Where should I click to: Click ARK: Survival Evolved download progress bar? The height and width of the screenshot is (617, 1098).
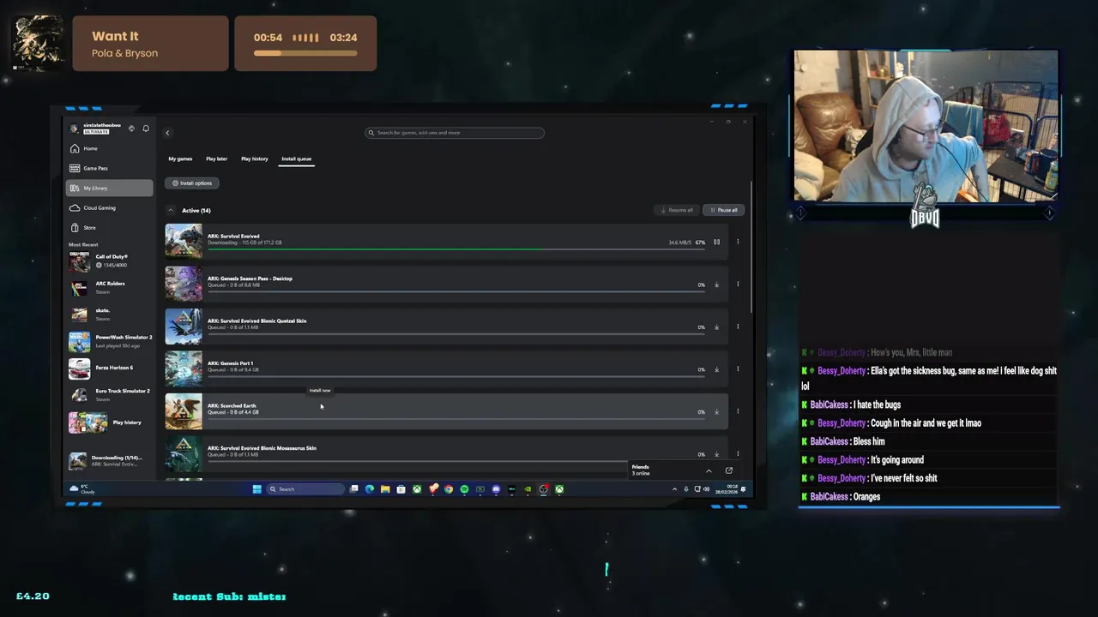click(x=456, y=249)
